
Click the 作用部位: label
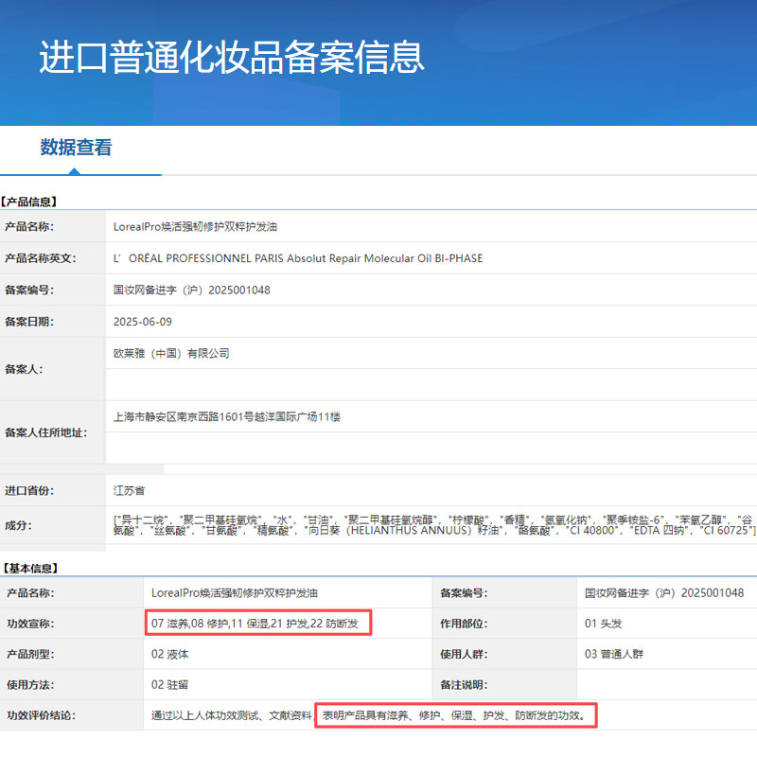coord(464,624)
